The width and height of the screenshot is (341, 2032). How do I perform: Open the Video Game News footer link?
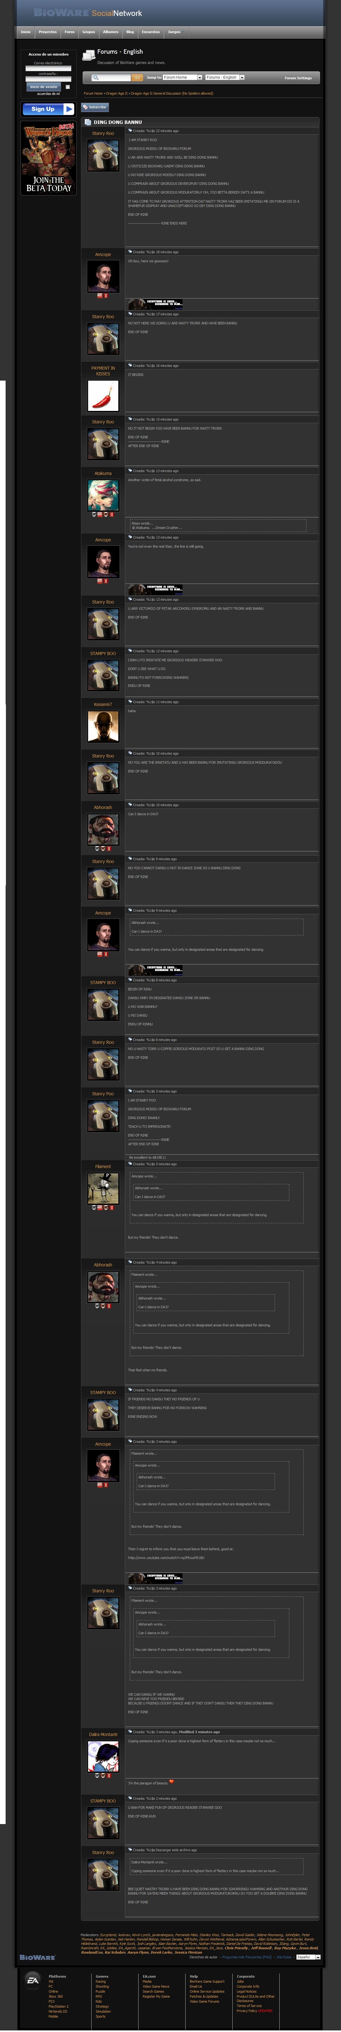pyautogui.click(x=156, y=1985)
